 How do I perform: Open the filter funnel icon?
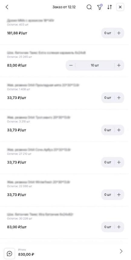click(100, 7)
